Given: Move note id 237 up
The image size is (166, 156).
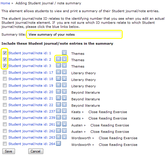Looking at the screenshot, I should click(x=58, y=111).
